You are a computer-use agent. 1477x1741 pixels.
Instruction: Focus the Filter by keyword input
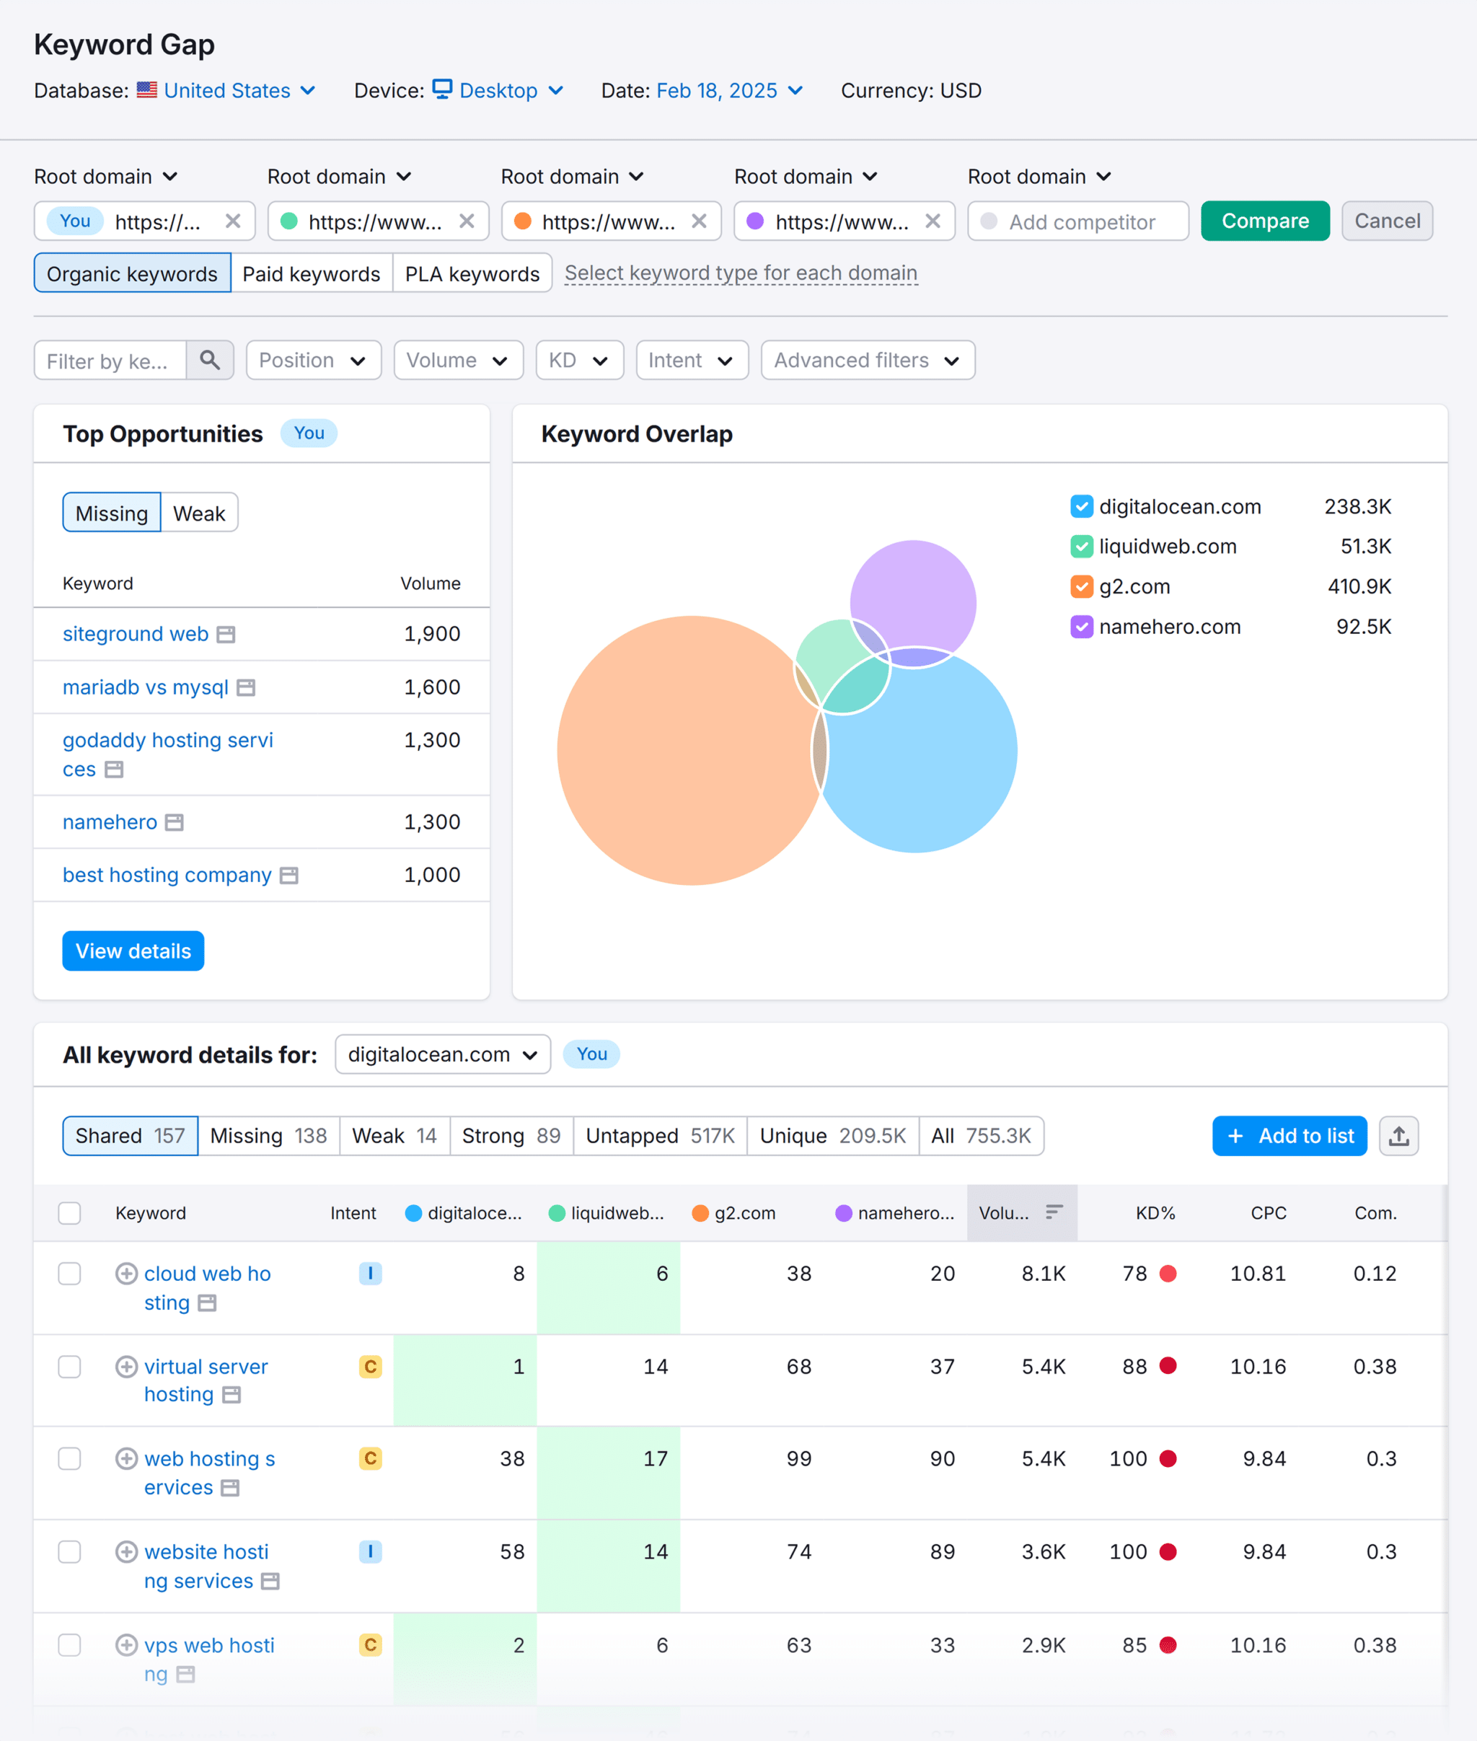tap(110, 360)
